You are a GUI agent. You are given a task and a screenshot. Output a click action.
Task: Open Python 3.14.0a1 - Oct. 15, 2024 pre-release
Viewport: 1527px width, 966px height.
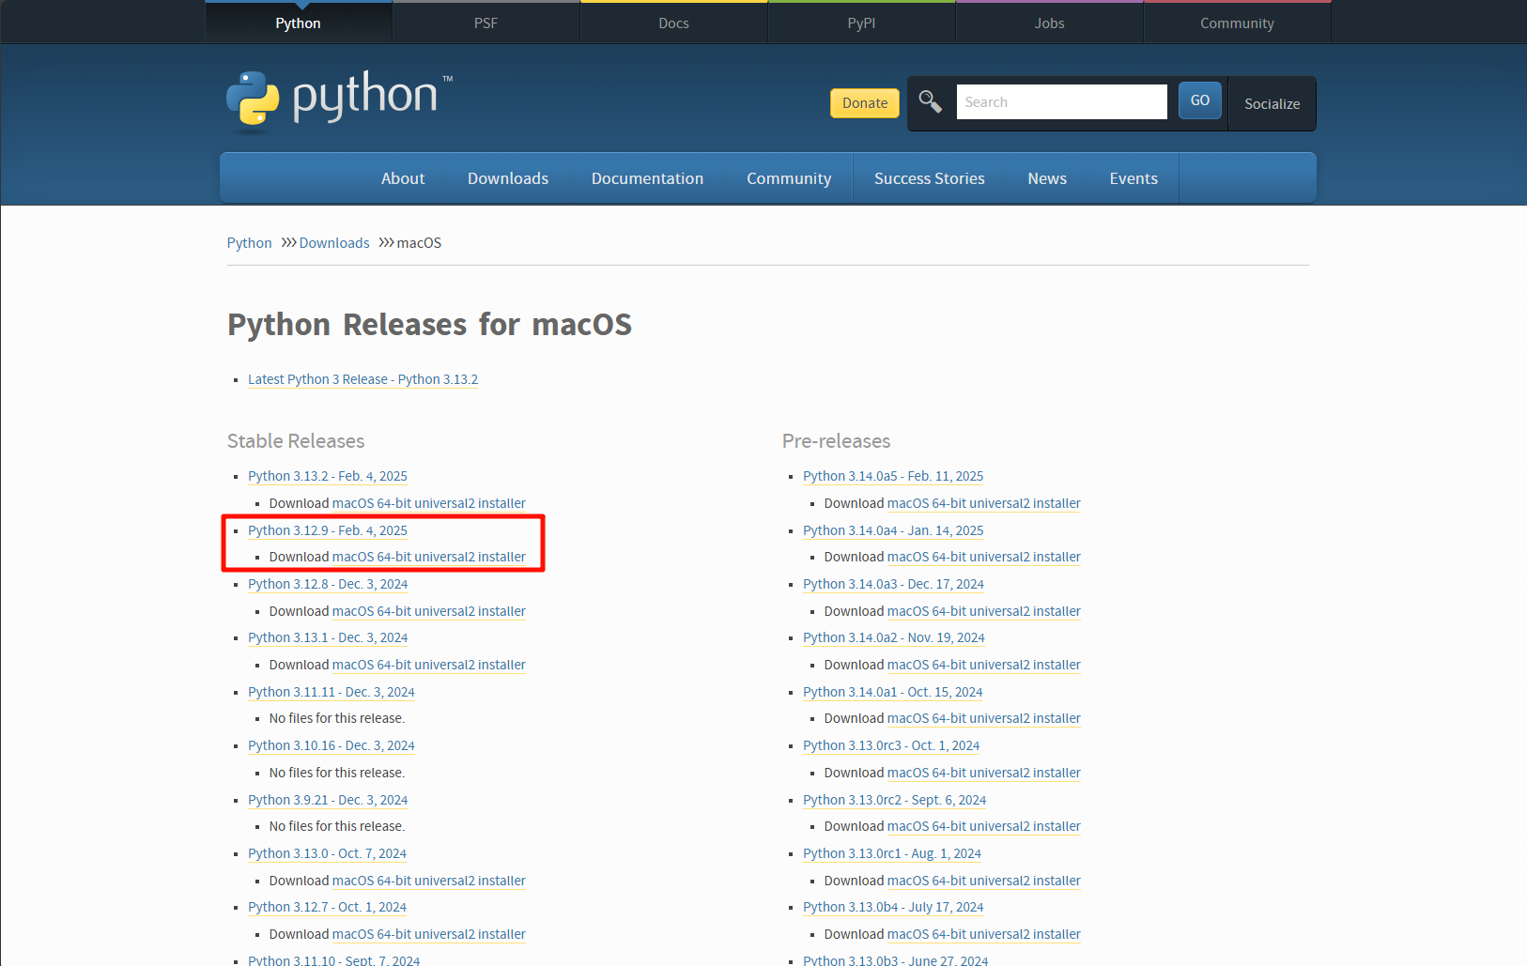pos(893,692)
